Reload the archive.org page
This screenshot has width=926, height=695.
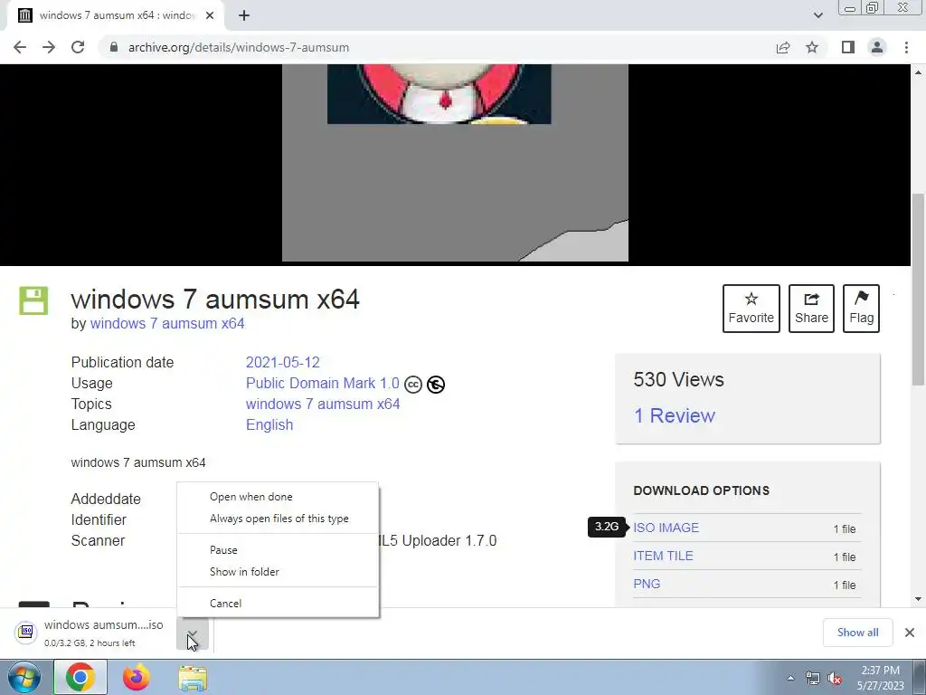click(78, 47)
